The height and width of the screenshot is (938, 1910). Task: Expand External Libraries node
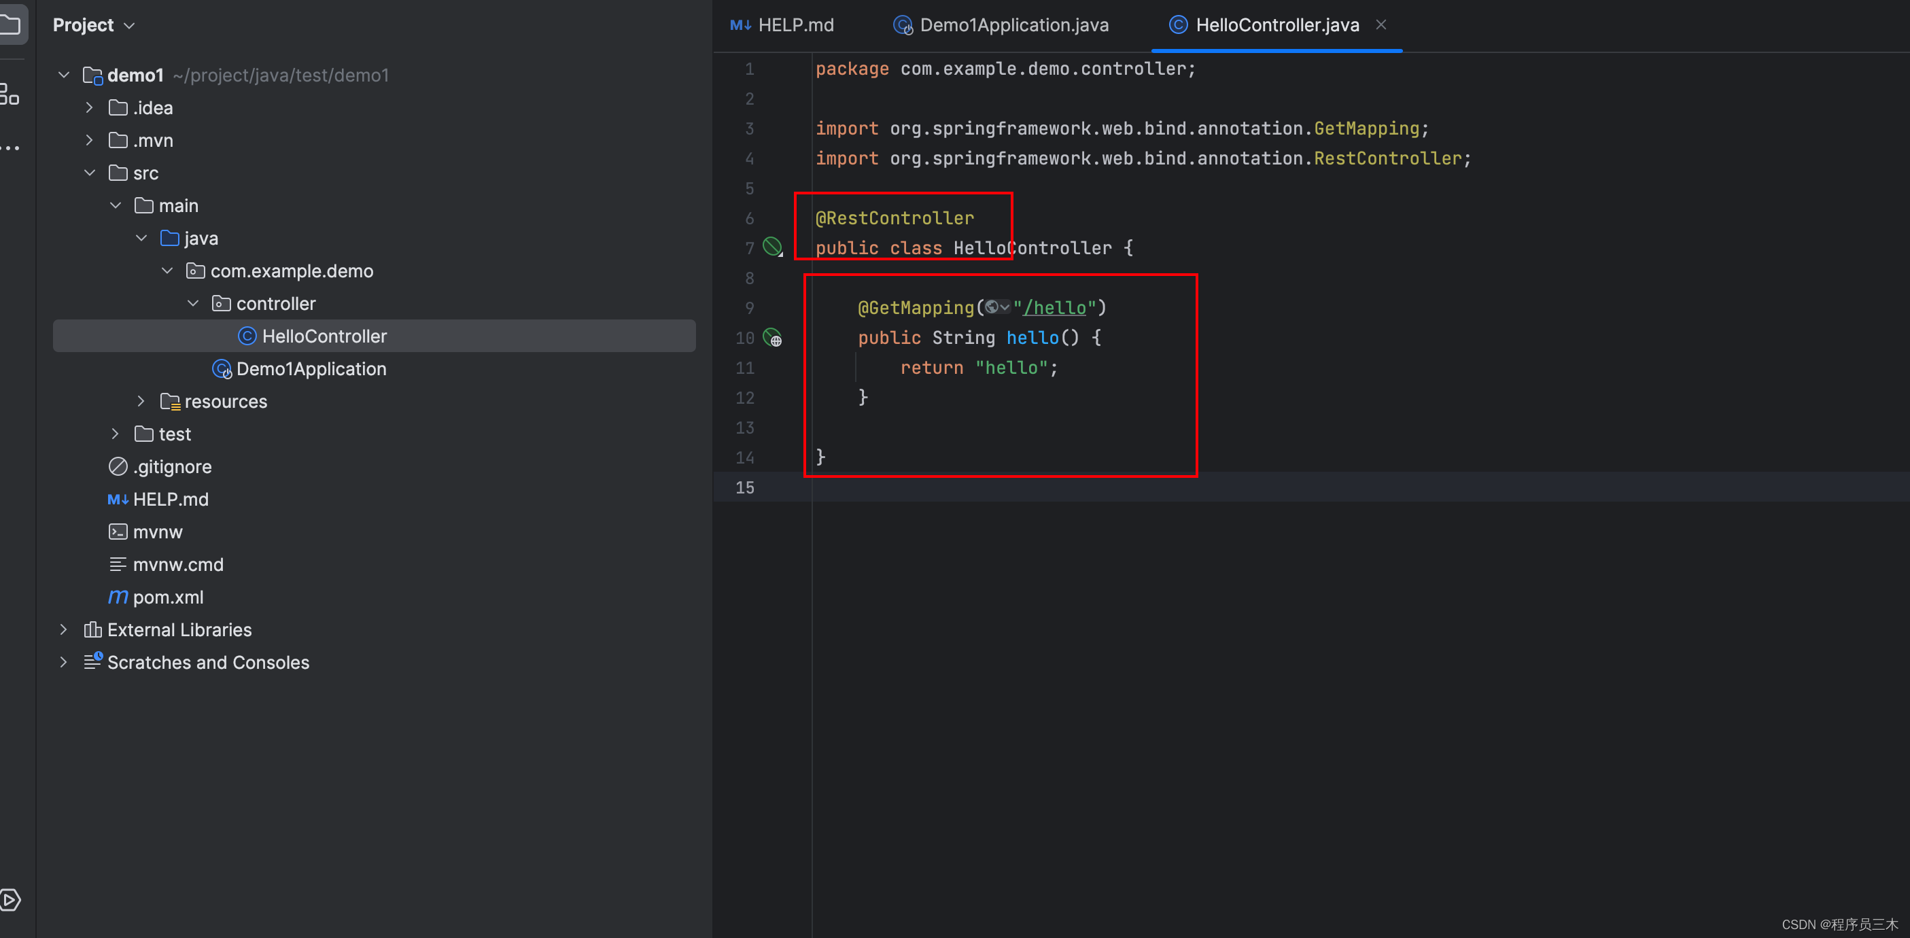tap(64, 629)
